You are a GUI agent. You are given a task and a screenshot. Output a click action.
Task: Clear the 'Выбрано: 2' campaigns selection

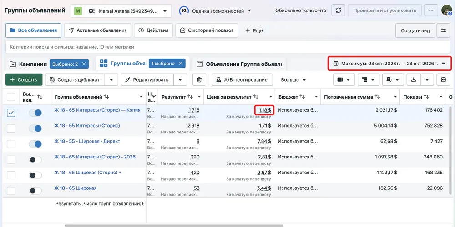point(84,64)
